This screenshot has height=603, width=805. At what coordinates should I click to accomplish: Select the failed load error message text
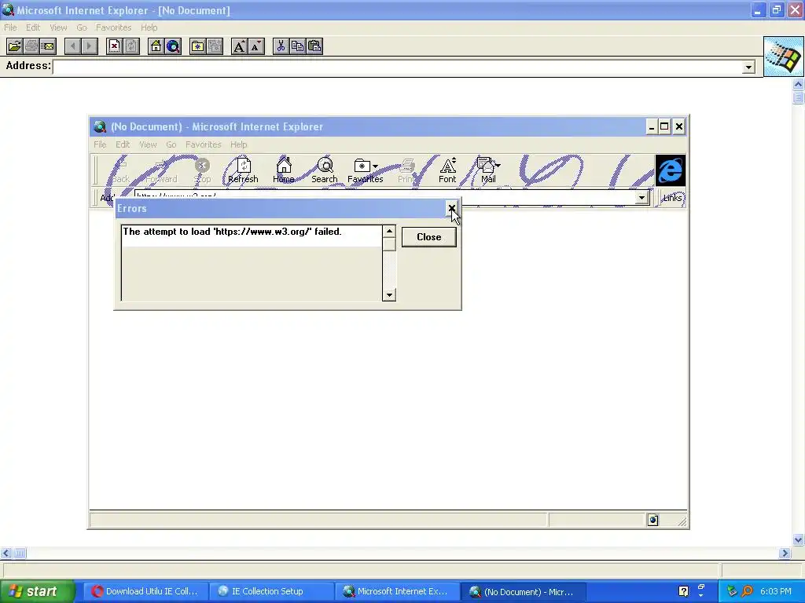click(232, 232)
